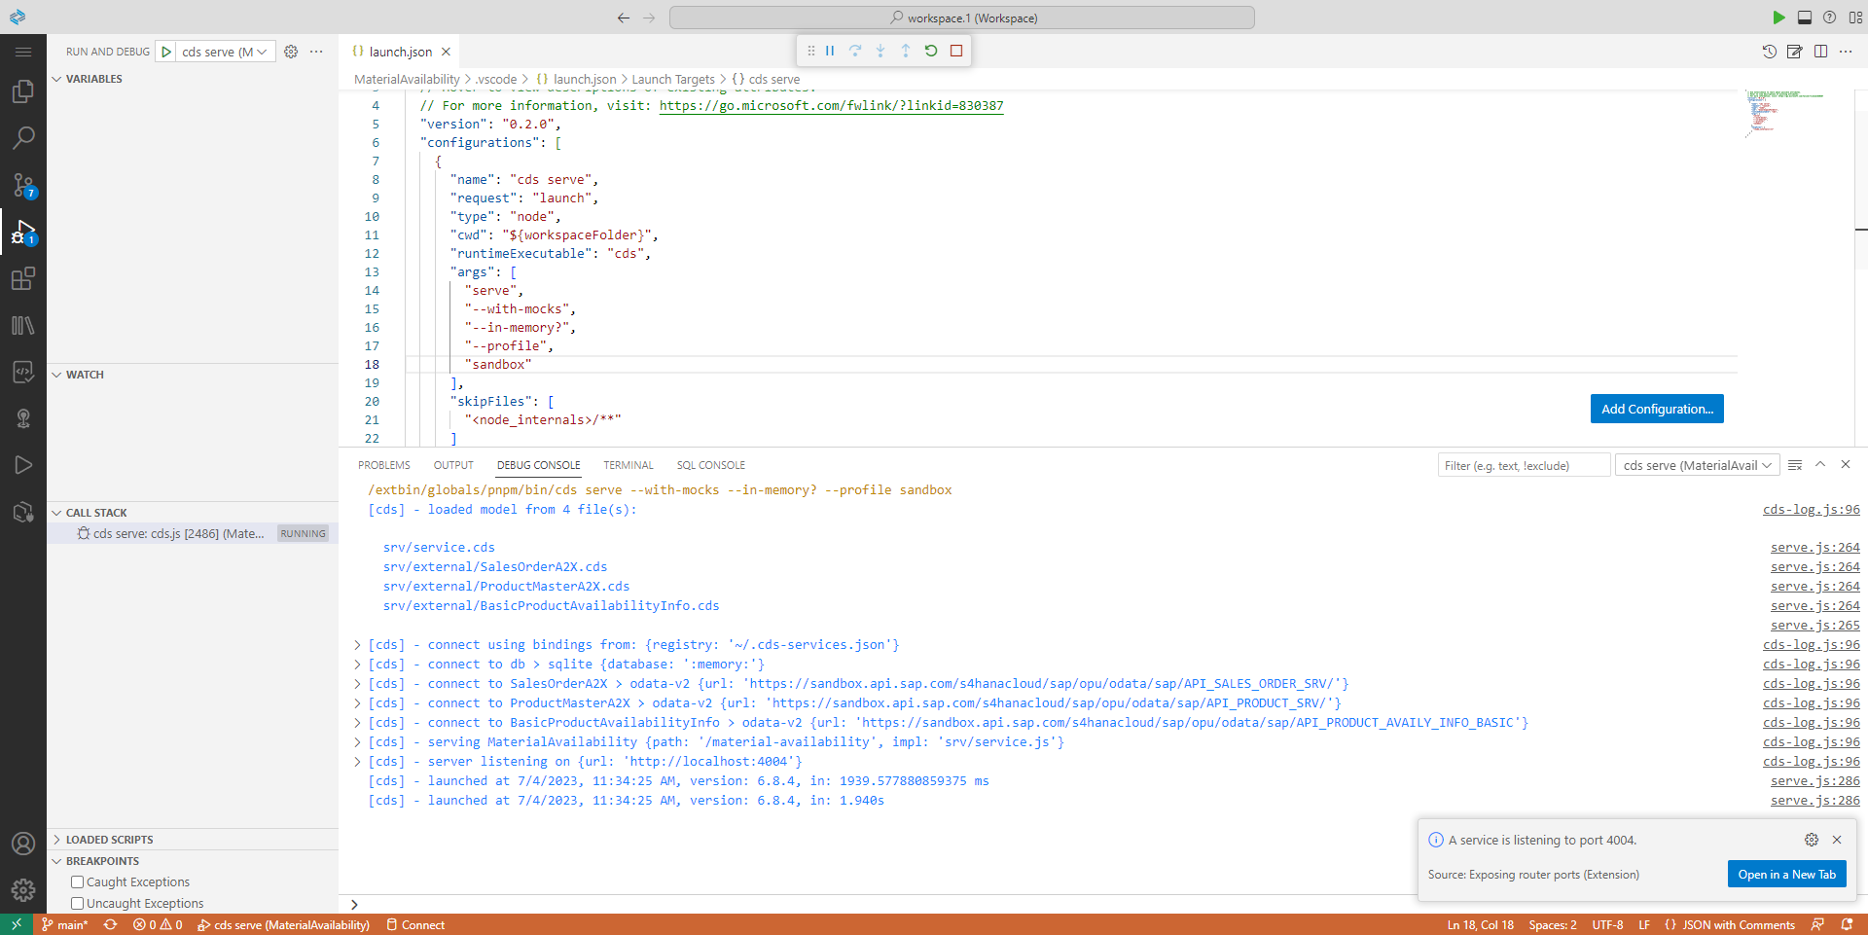The width and height of the screenshot is (1868, 935).
Task: Maximize the panel with chevron up
Action: click(1820, 464)
